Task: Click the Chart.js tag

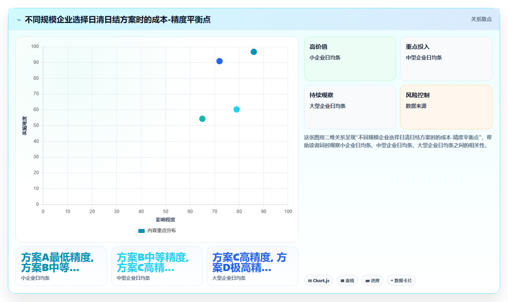Action: (x=319, y=281)
